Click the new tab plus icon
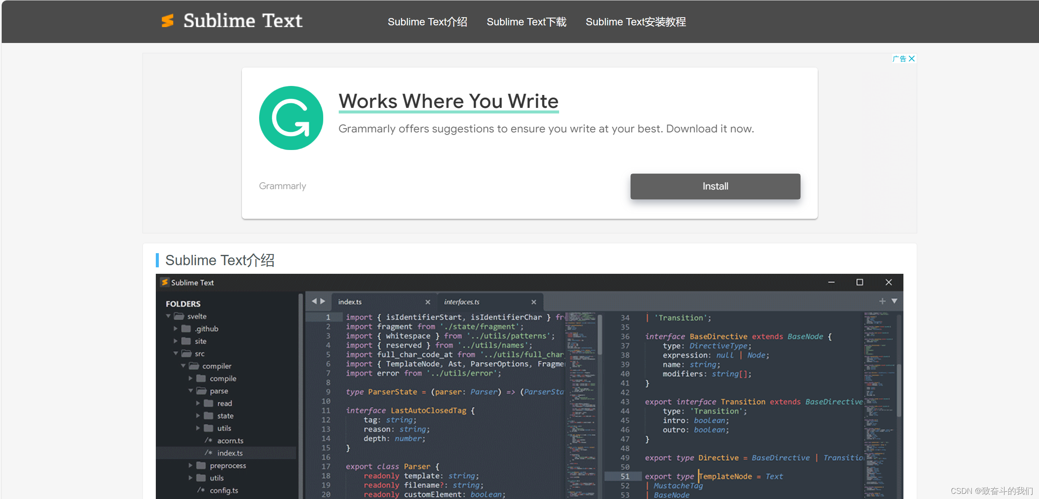Viewport: 1039px width, 499px height. pos(882,301)
